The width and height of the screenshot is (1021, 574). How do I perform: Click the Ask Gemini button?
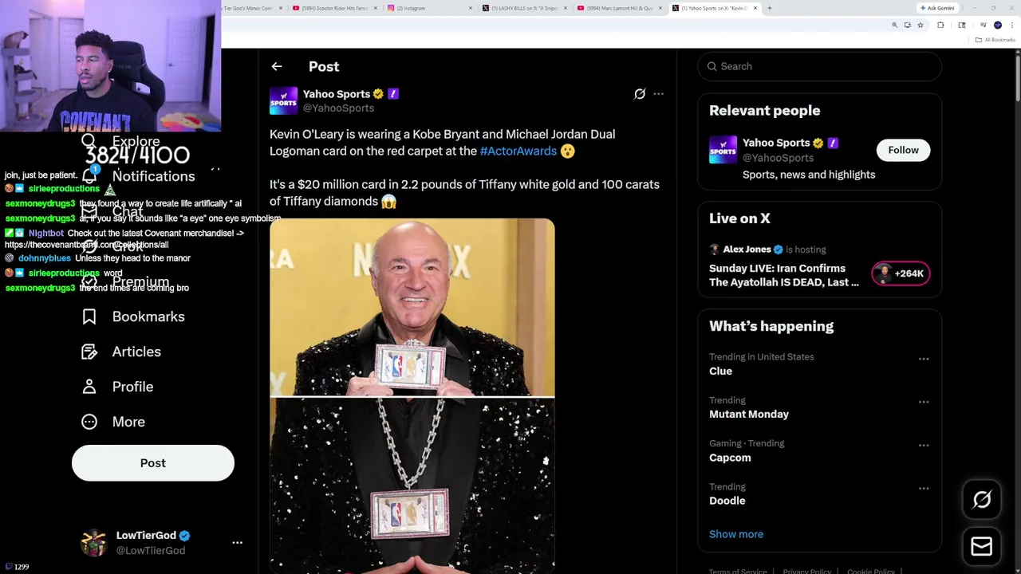(937, 8)
